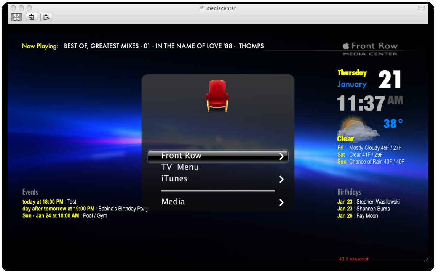Click Stephen Wasilewski birthday entry

[x=369, y=202]
